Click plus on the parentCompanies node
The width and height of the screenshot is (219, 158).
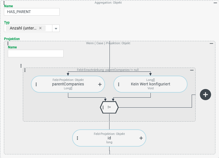click(x=100, y=84)
